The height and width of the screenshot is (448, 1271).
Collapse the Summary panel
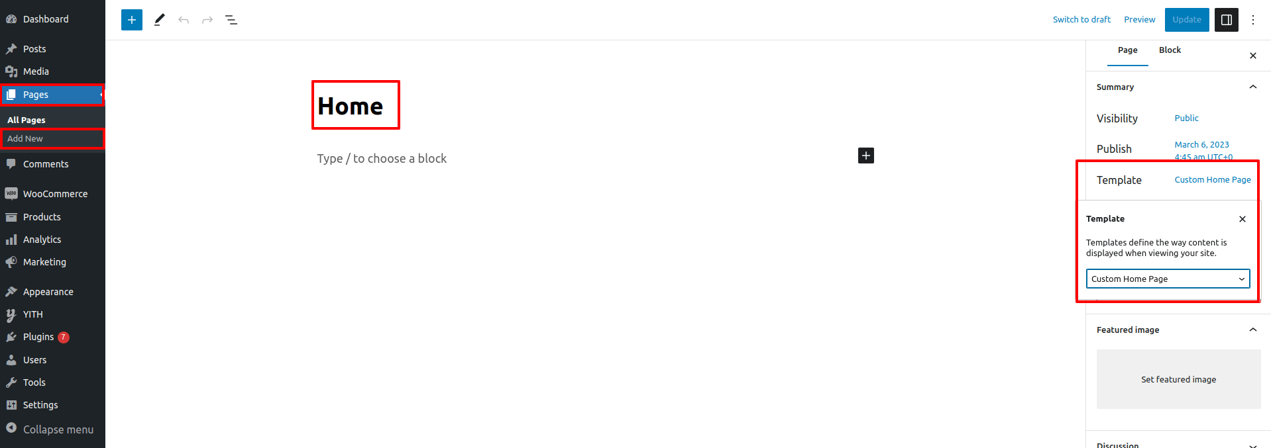tap(1252, 87)
